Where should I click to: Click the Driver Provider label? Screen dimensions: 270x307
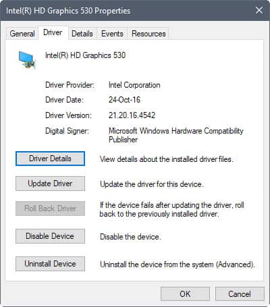pos(70,85)
